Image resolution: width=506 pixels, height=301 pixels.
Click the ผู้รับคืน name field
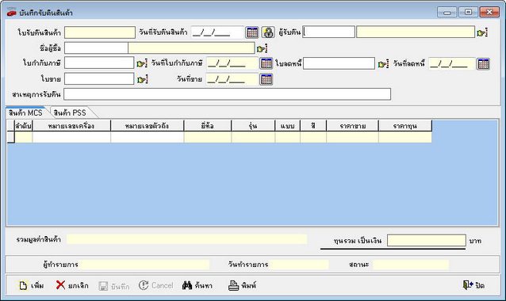pyautogui.click(x=416, y=32)
